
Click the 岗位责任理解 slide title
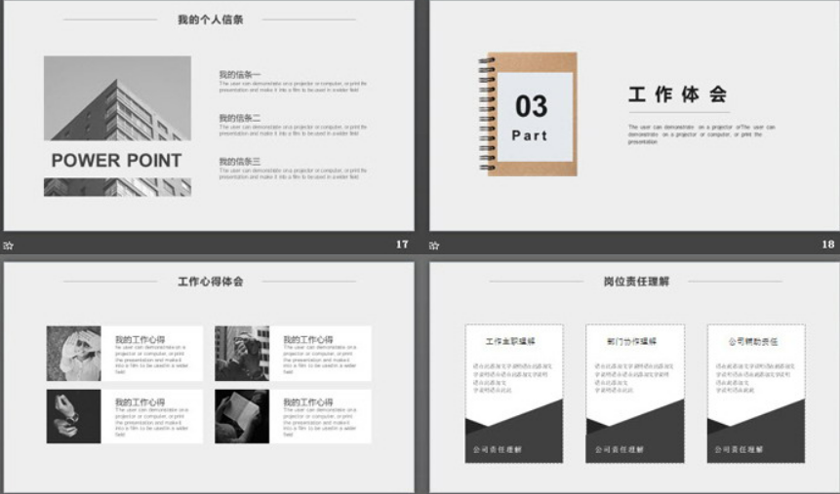coord(636,282)
